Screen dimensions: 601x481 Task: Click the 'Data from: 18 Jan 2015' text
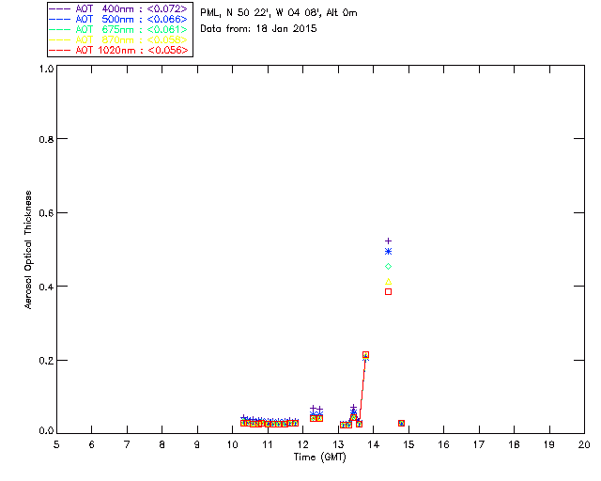(x=258, y=29)
